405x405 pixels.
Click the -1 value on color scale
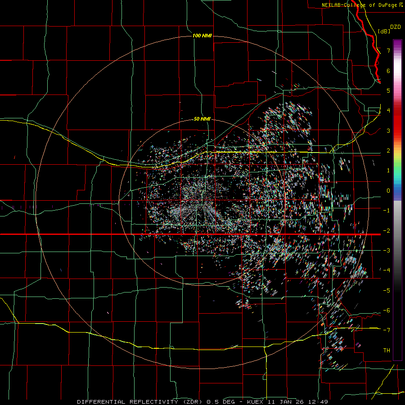coord(387,210)
